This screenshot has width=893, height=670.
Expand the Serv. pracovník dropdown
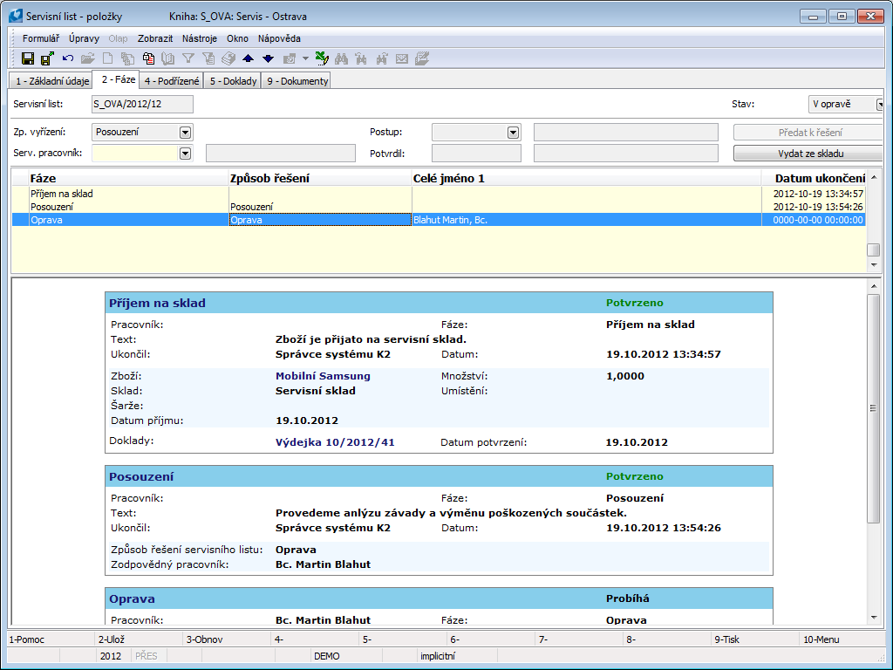[x=185, y=154]
